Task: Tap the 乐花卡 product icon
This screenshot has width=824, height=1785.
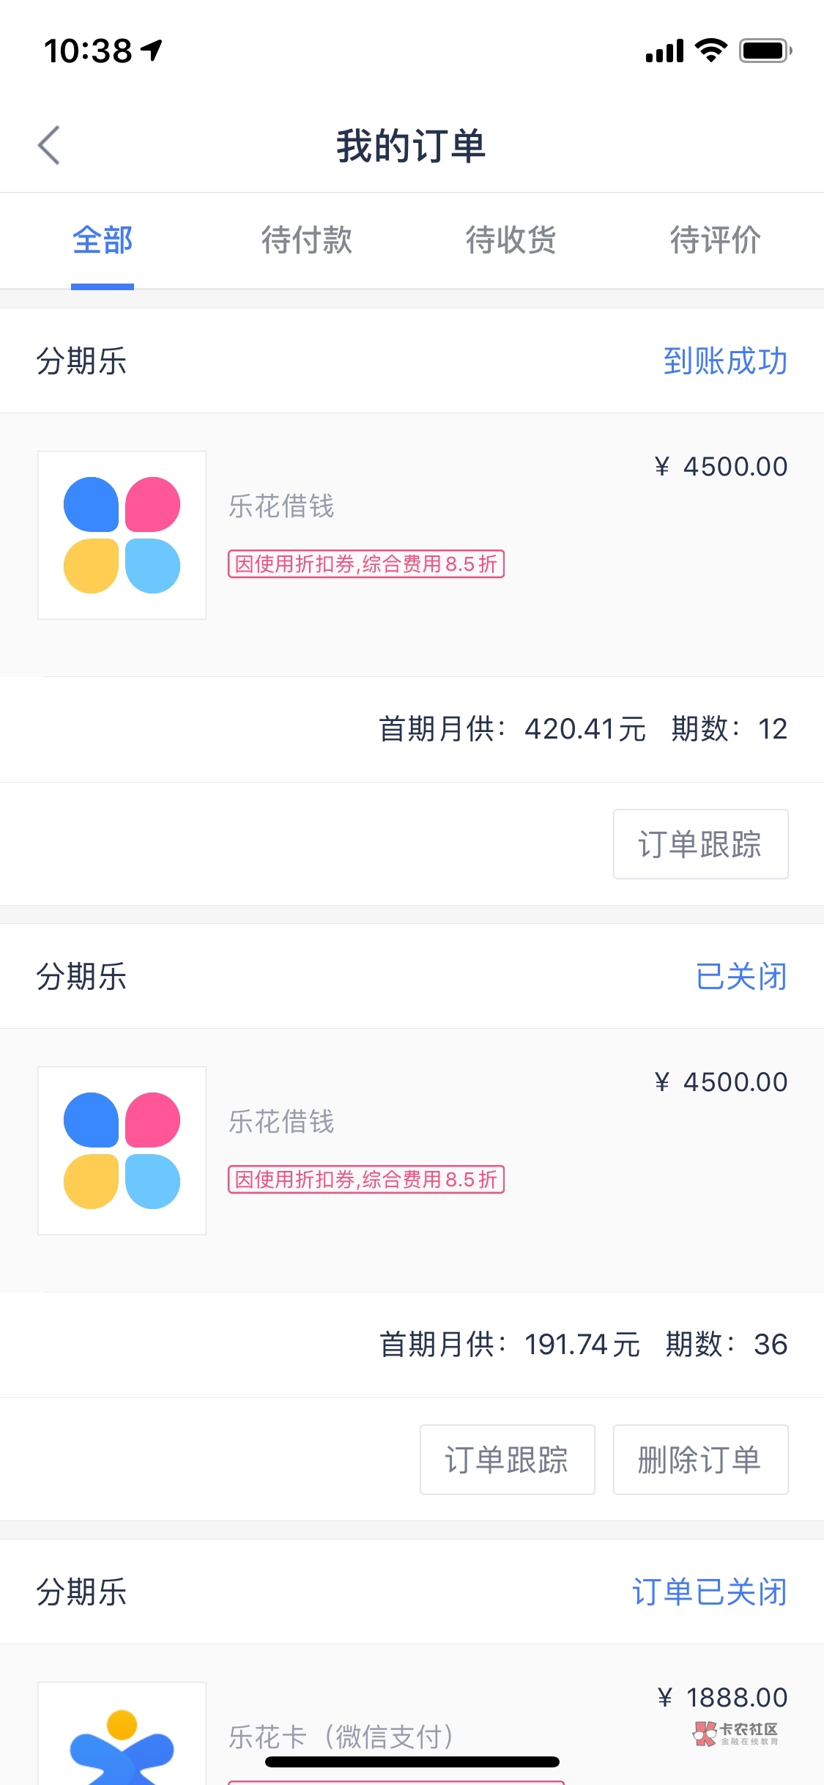Action: [x=122, y=1744]
